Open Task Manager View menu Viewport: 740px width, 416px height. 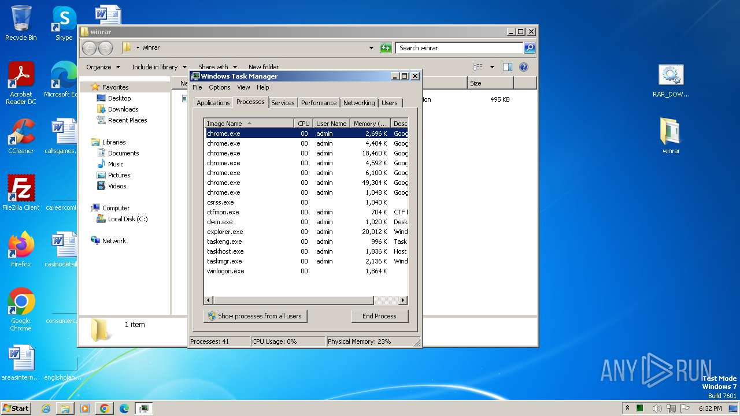pos(243,87)
